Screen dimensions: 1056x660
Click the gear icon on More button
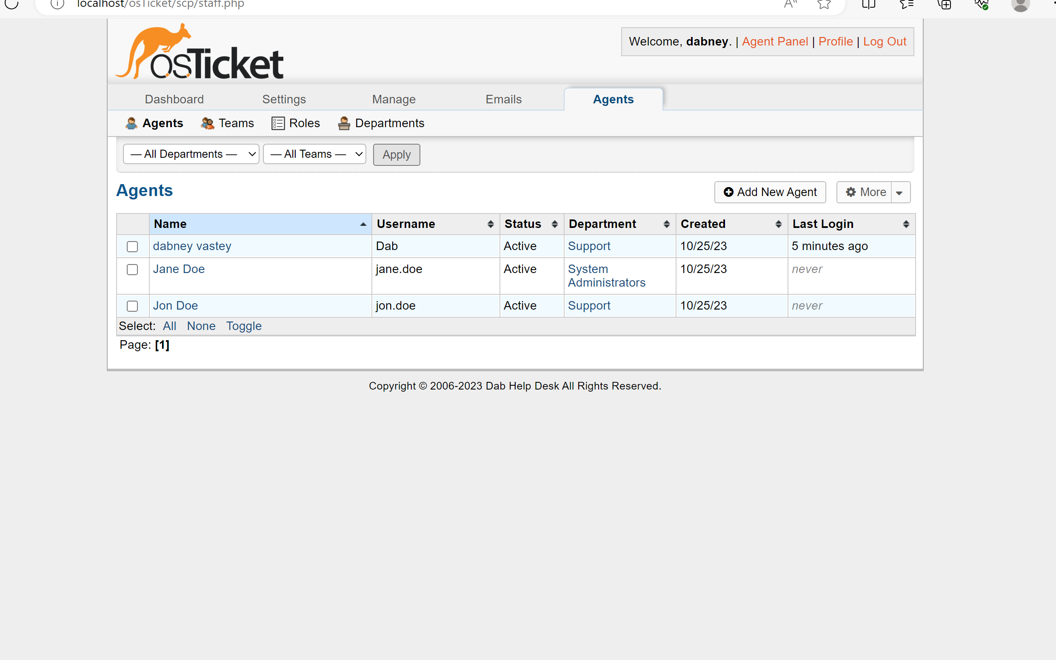coord(852,192)
